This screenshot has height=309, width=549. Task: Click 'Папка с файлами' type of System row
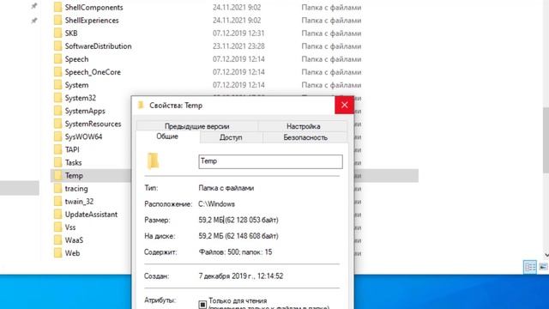click(331, 85)
